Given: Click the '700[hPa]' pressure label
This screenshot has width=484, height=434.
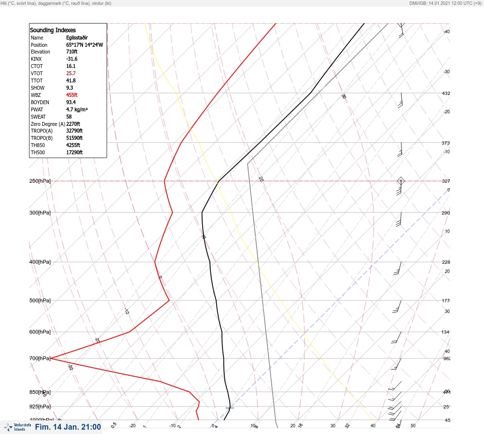Looking at the screenshot, I should point(40,358).
